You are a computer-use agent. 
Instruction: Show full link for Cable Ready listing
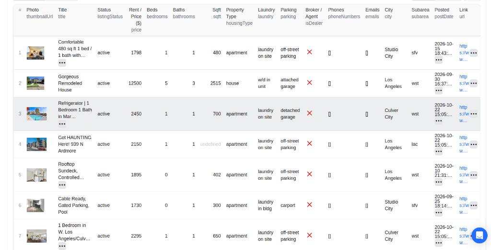pos(473,206)
